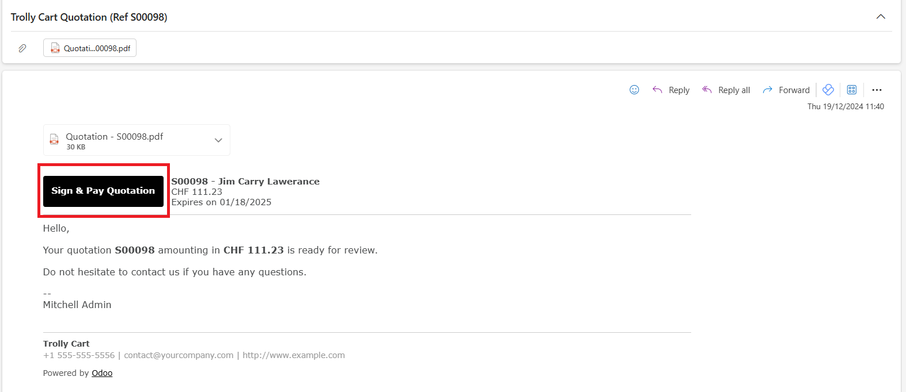Click the Reply arrow button
906x392 pixels.
(x=671, y=90)
